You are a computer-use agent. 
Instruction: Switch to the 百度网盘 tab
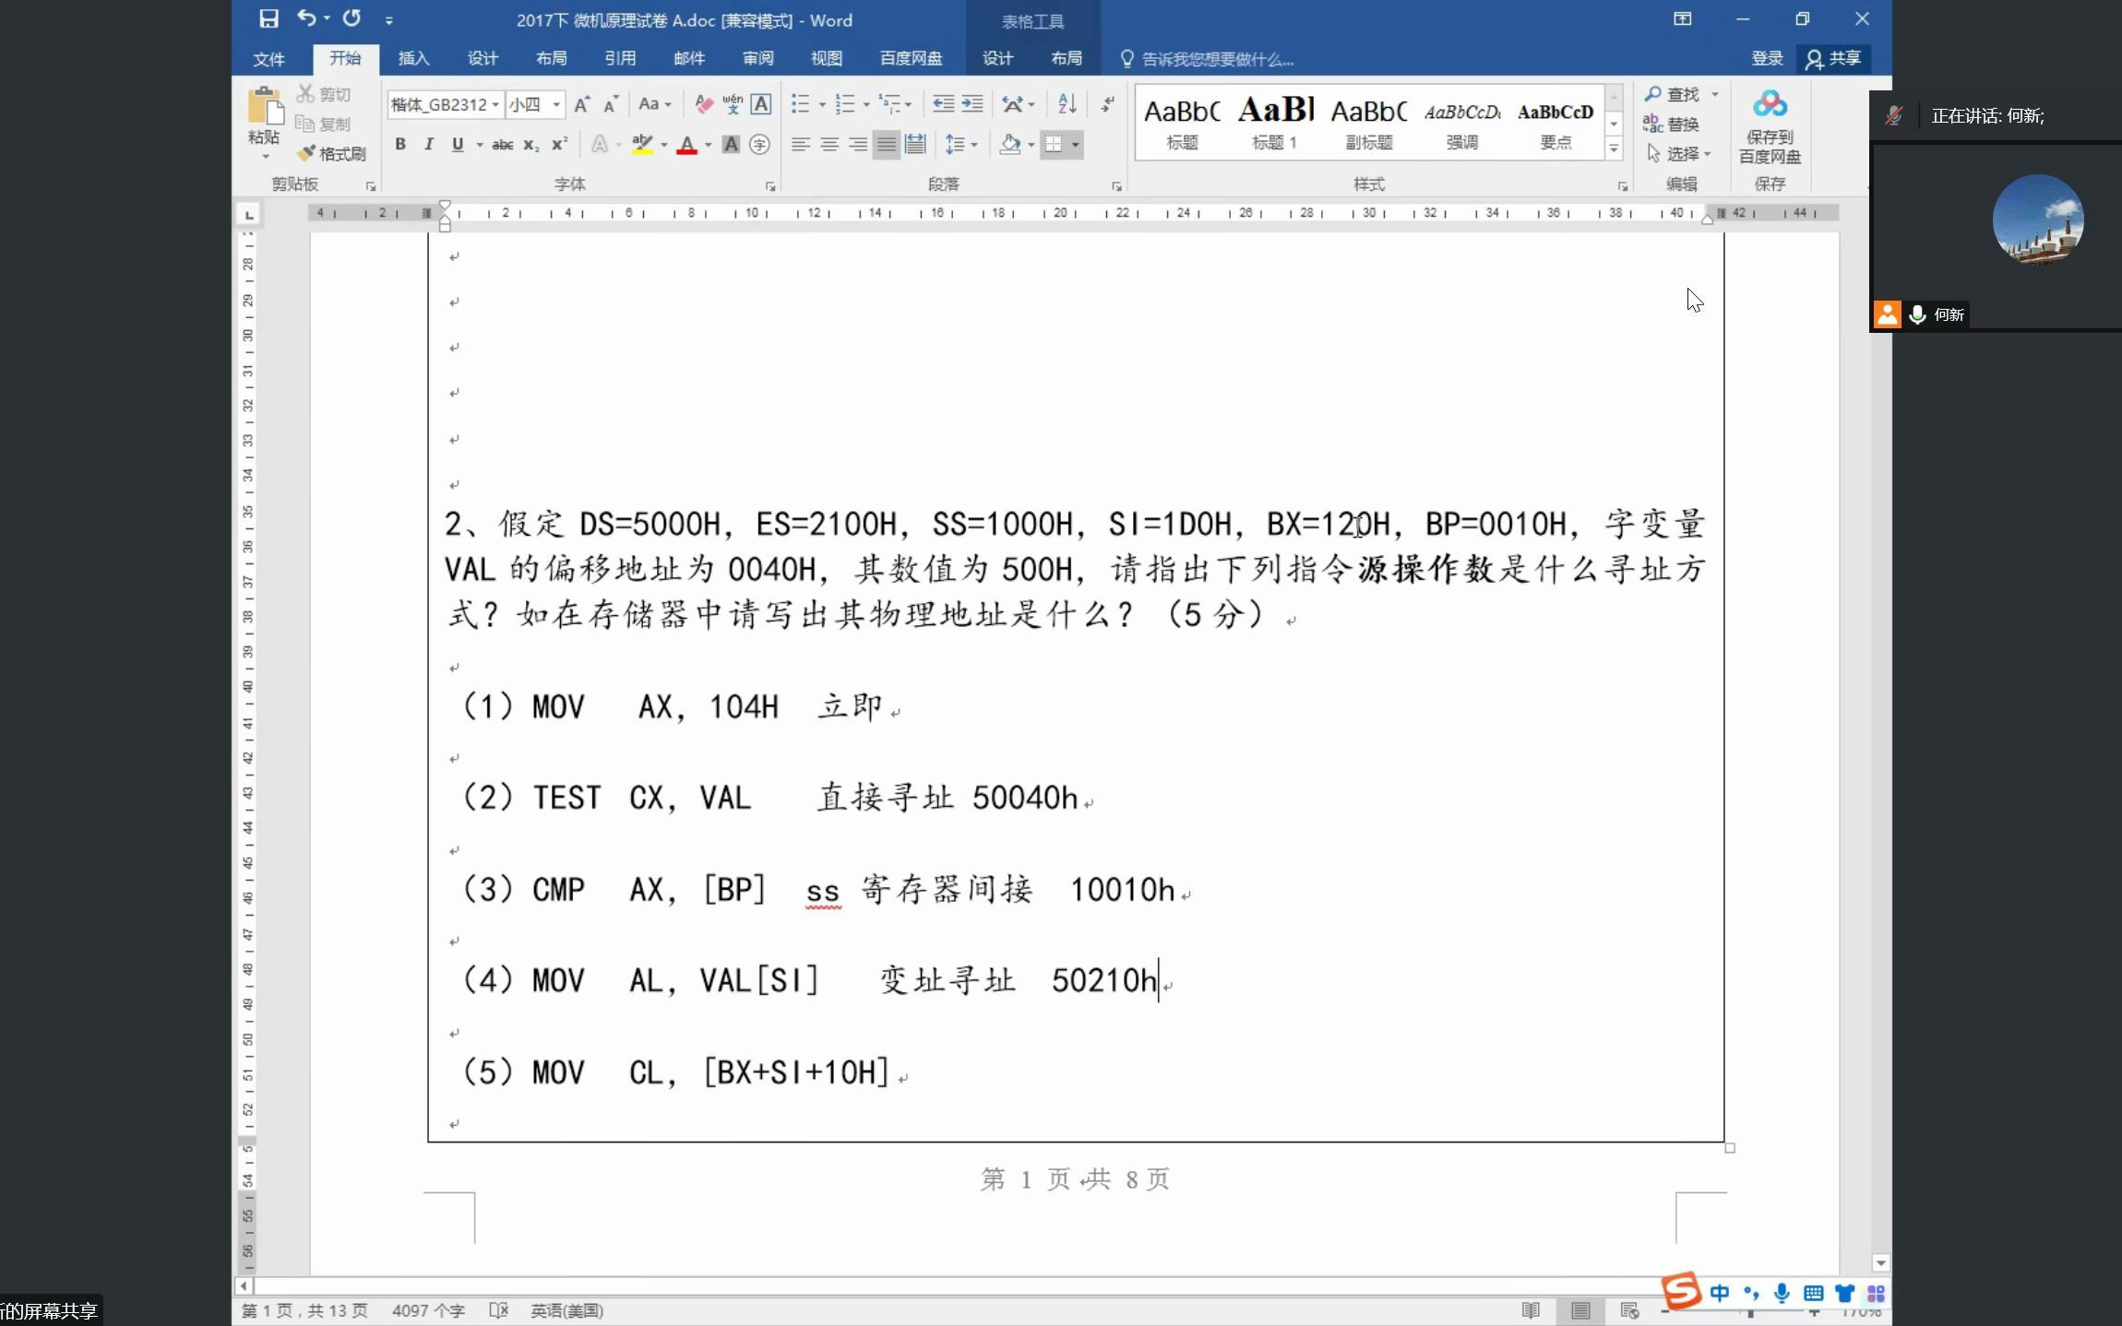(x=911, y=58)
